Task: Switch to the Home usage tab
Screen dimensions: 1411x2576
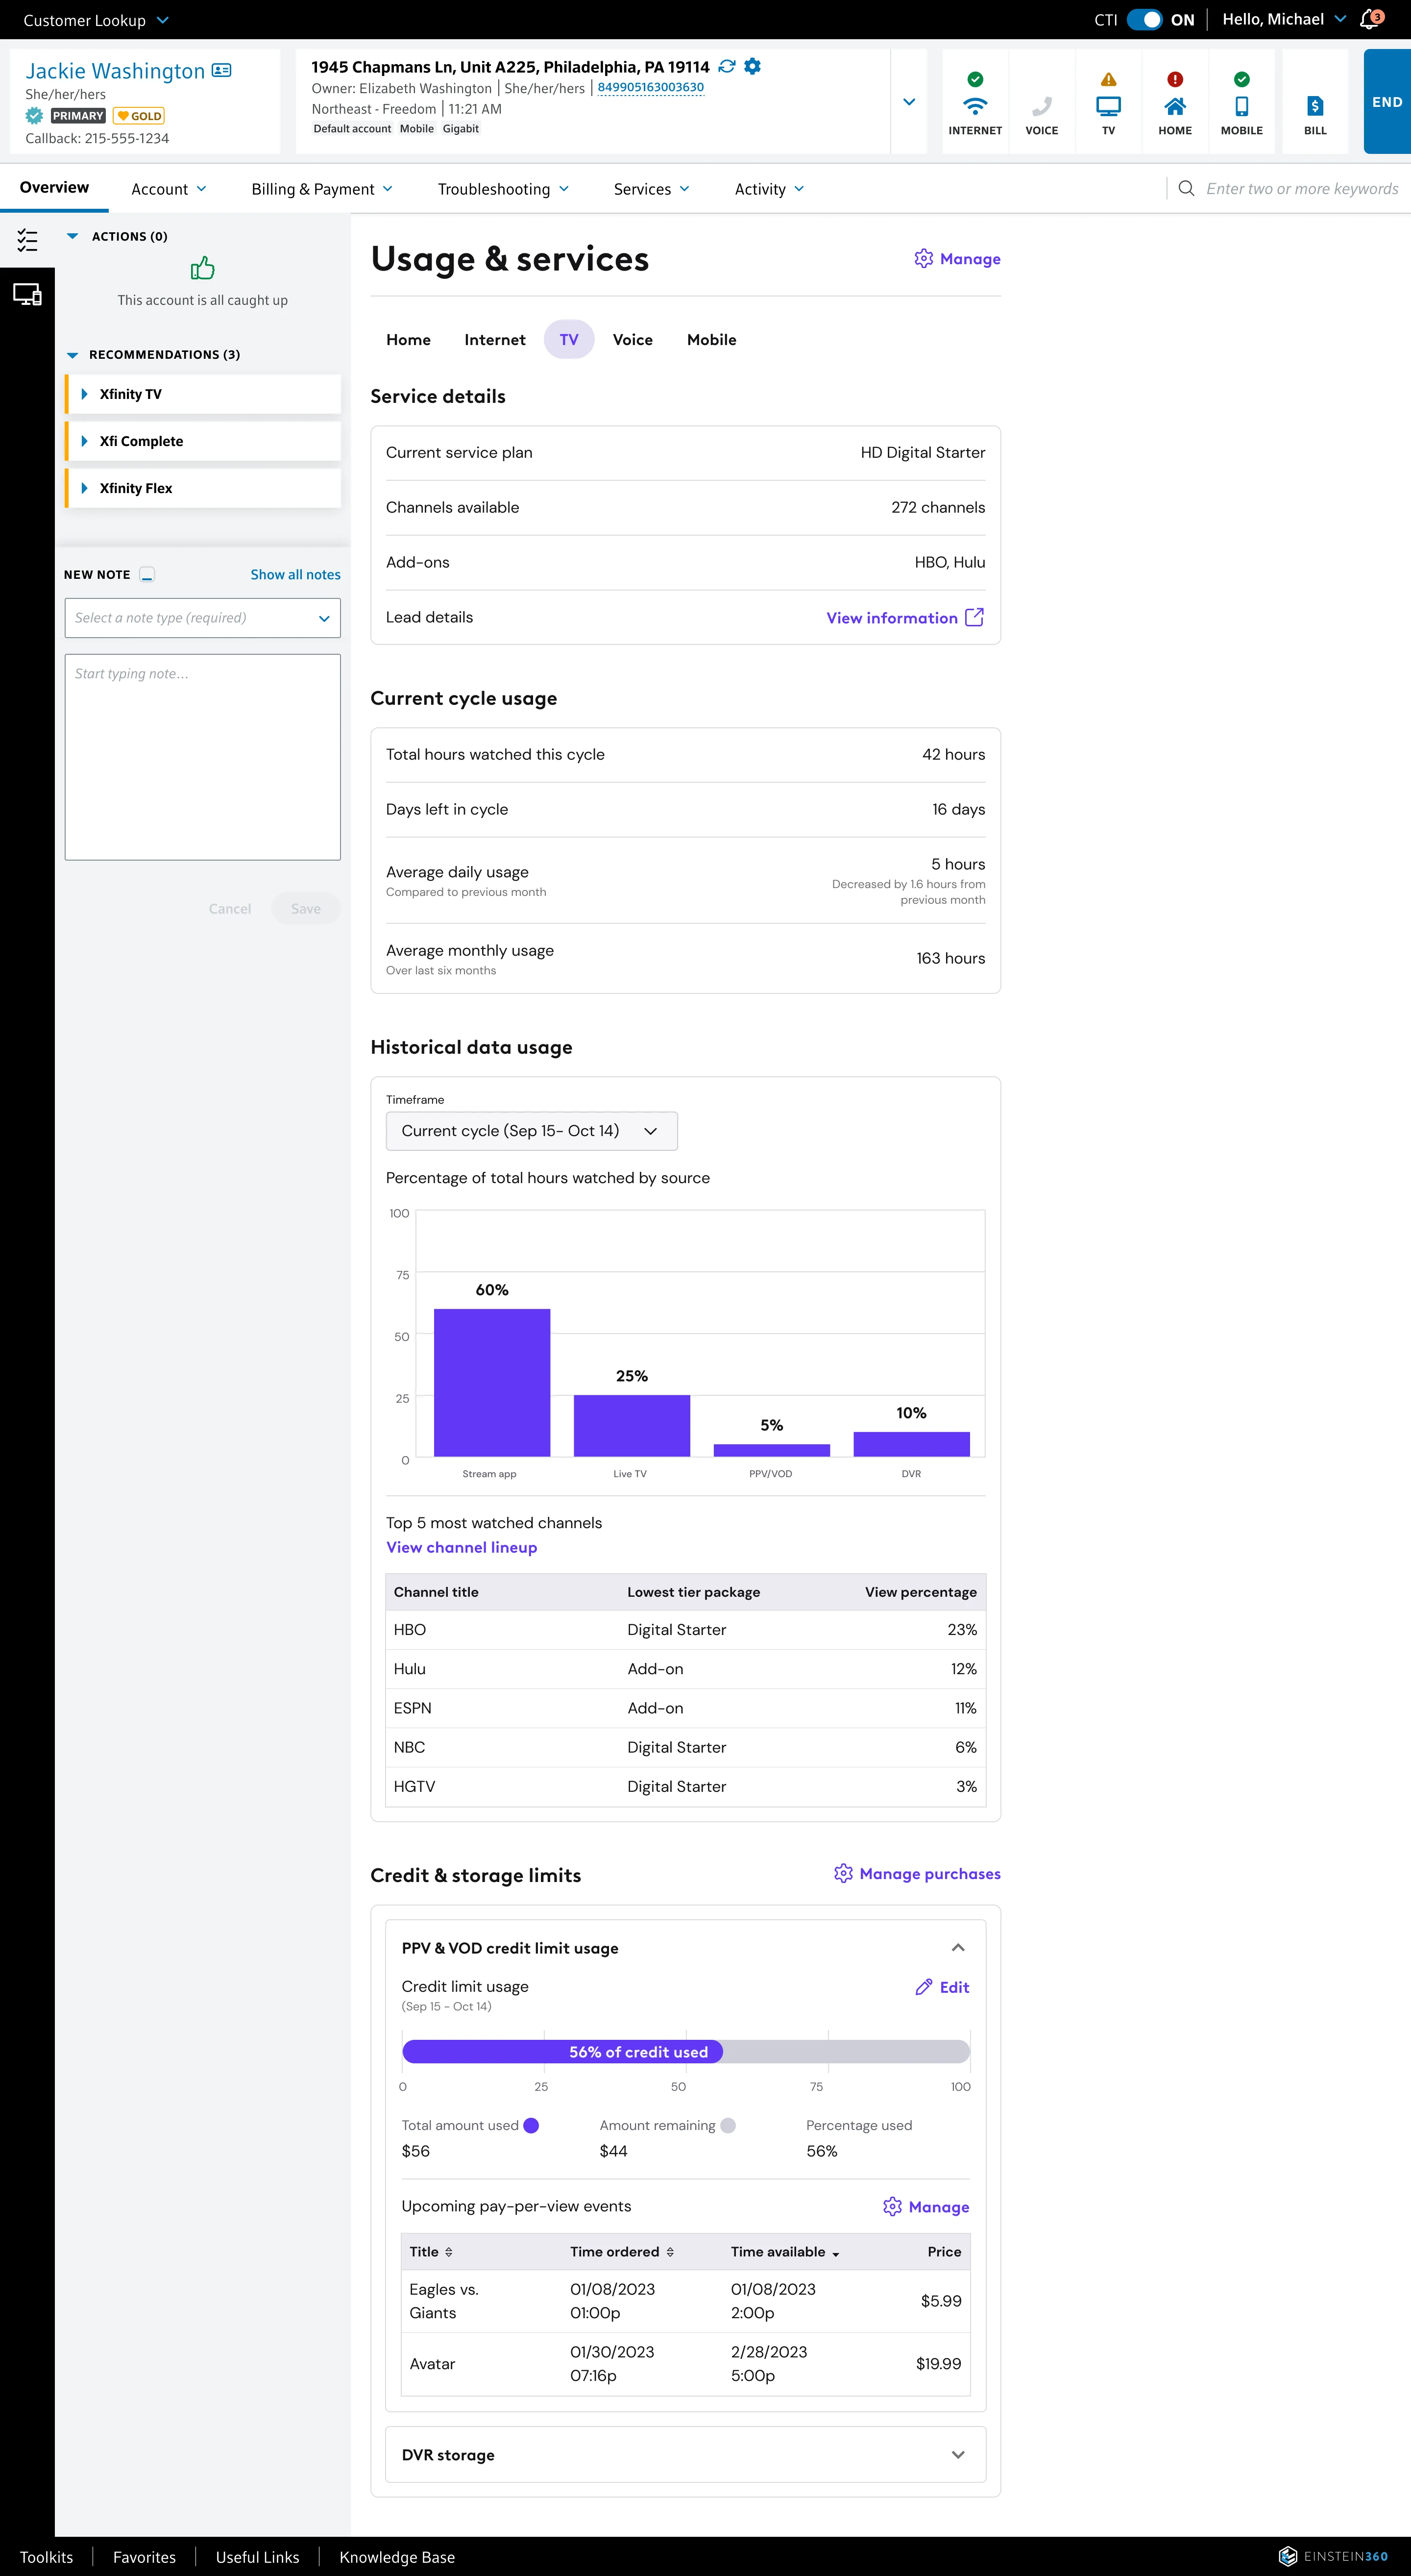Action: tap(409, 340)
